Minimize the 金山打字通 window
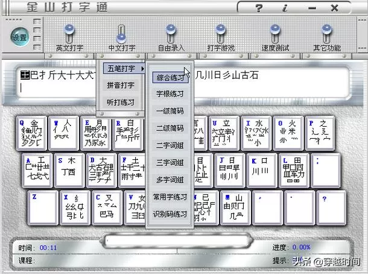Screen dimensions: 368x274 click(312, 8)
